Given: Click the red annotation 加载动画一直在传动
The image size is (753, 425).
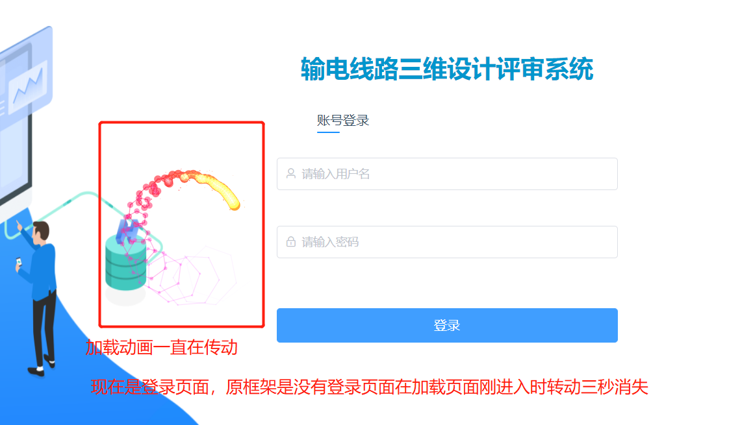Looking at the screenshot, I should 161,347.
